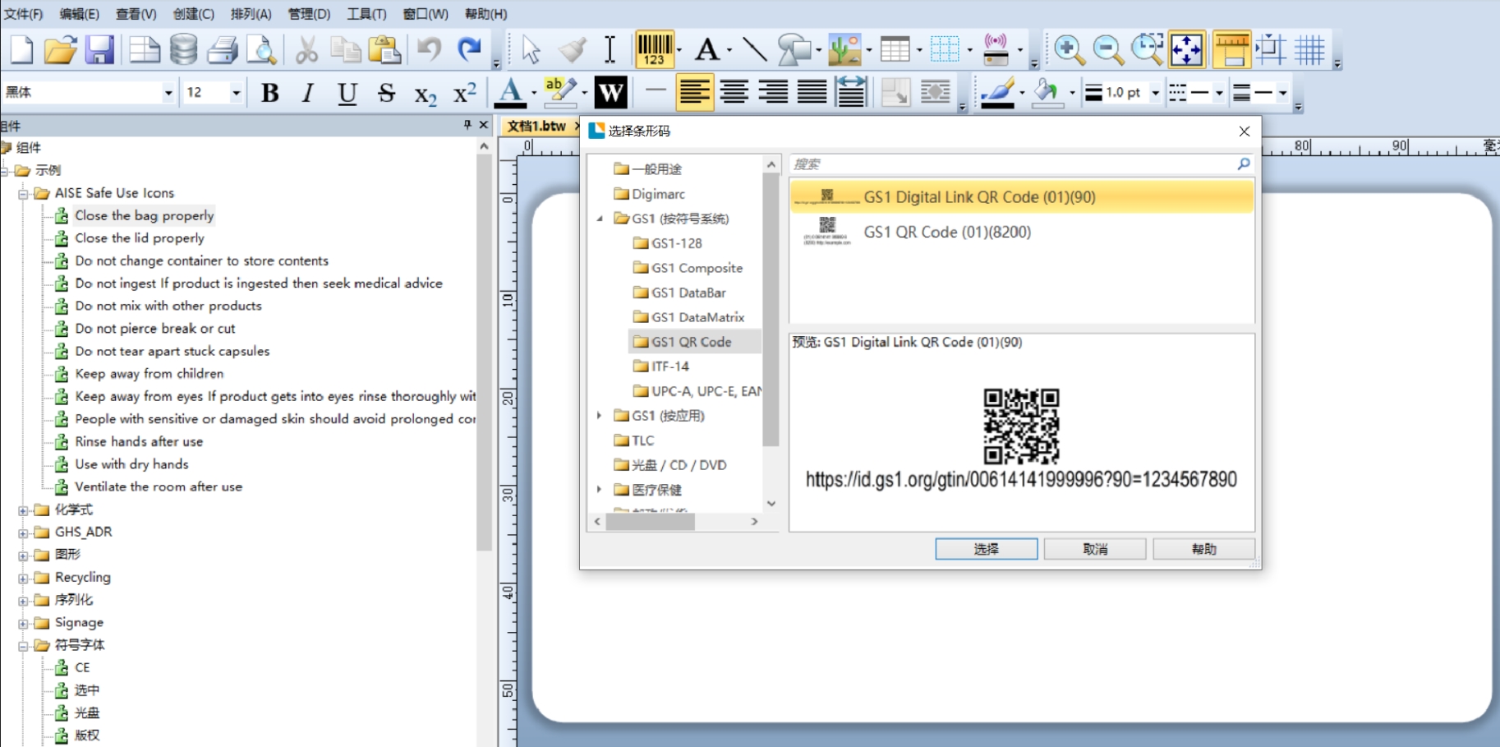Screen dimensions: 1500x747
Task: Click the 取消 button
Action: click(1094, 549)
